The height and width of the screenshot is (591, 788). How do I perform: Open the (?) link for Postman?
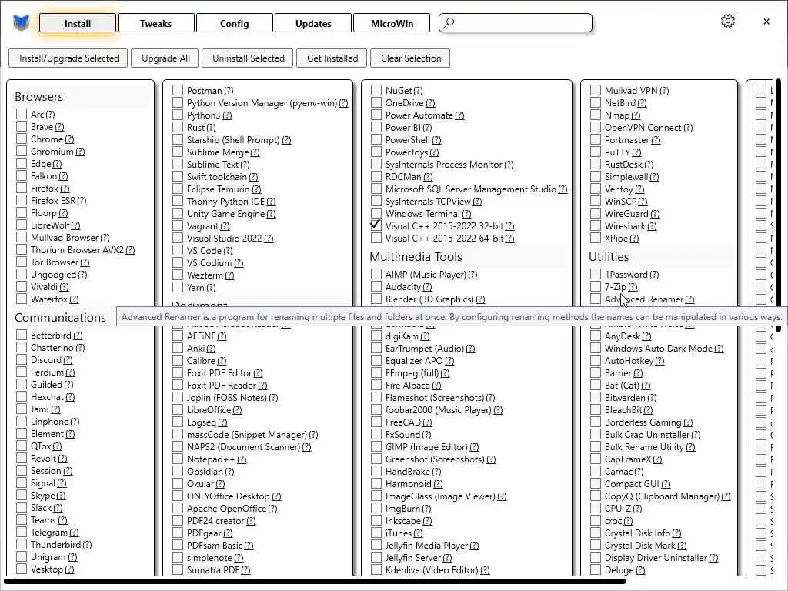click(228, 91)
